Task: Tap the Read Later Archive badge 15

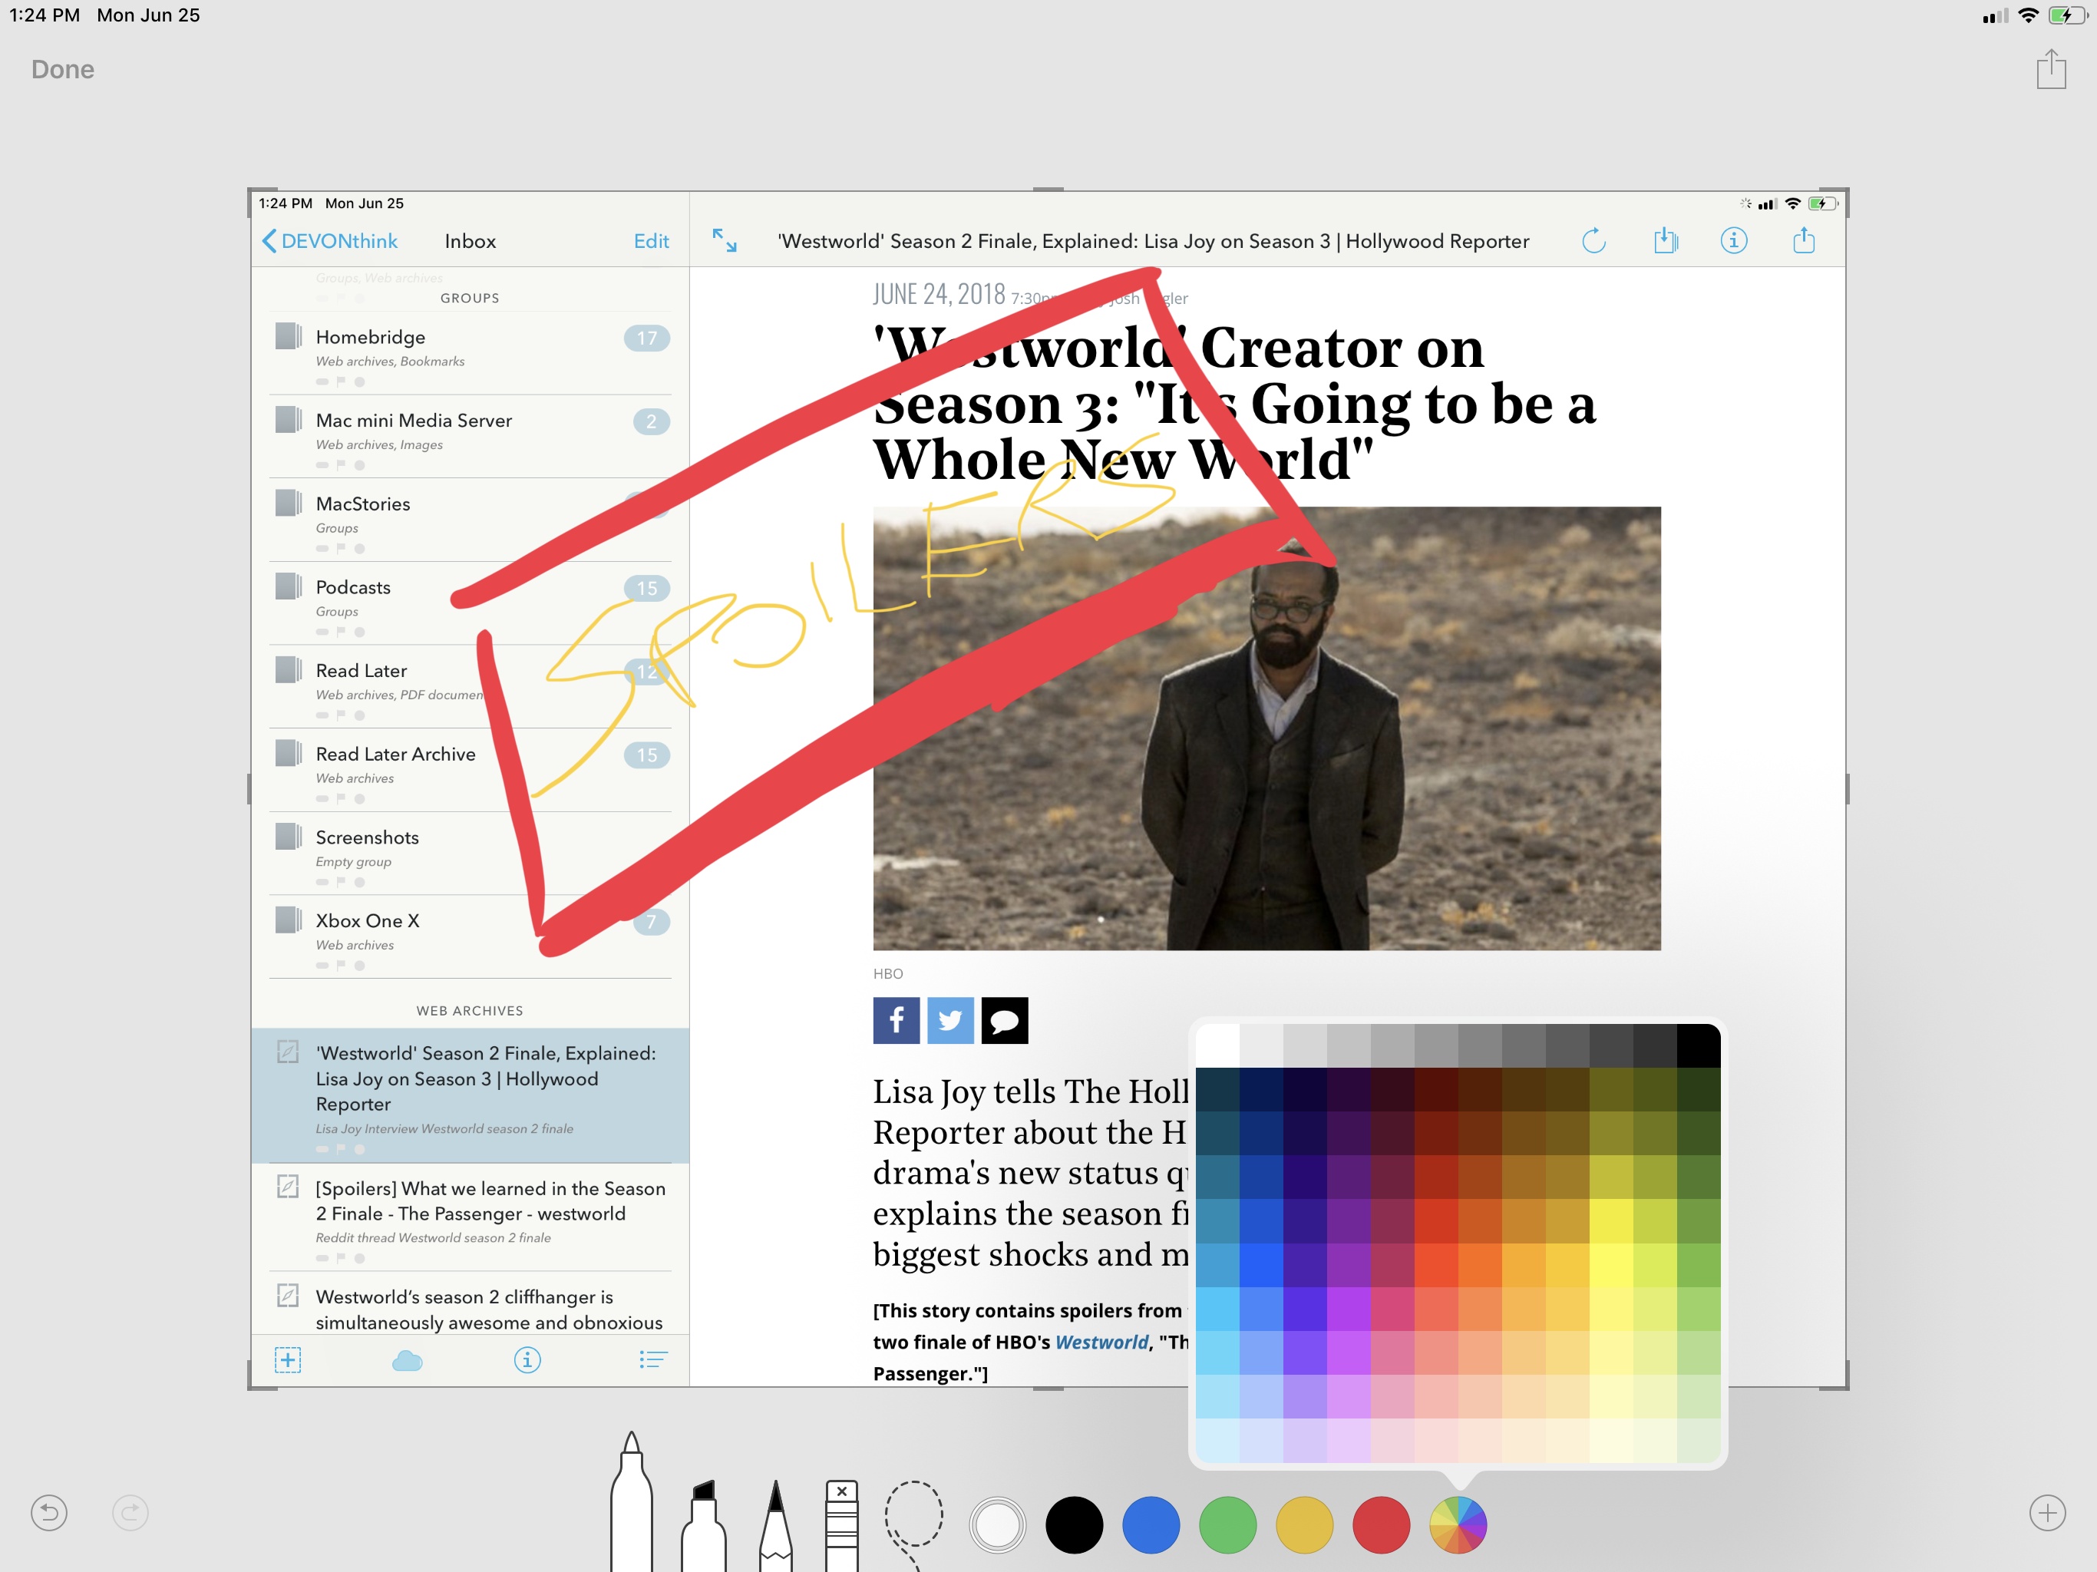Action: pyautogui.click(x=646, y=755)
